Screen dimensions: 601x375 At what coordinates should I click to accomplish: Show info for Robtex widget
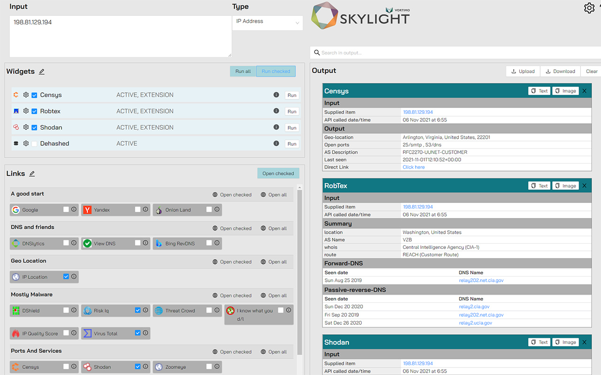coord(276,111)
